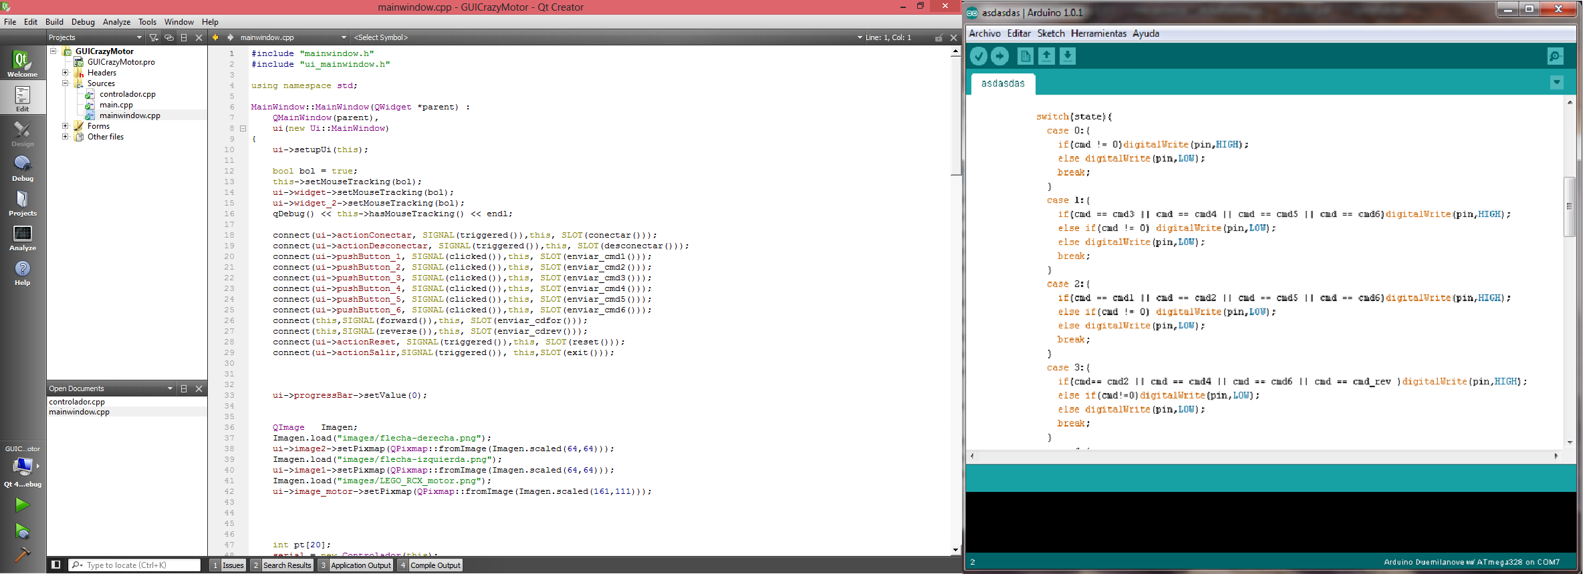Screen dimensions: 1583x574
Task: Switch to Edit mode in Qt Creator
Action: 22,98
